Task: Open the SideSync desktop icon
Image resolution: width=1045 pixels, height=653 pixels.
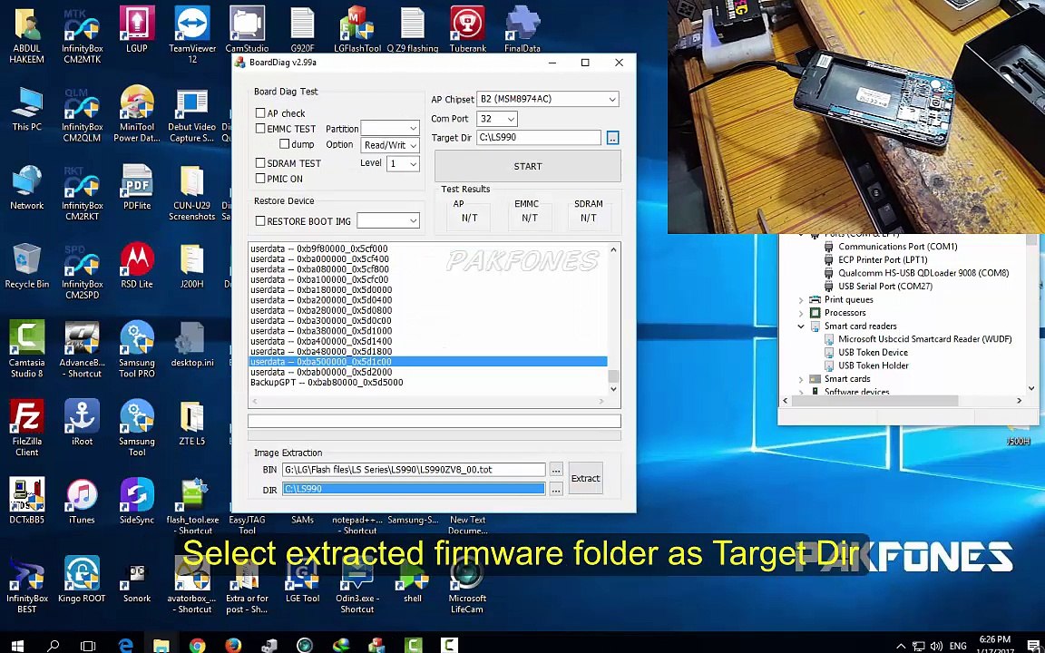Action: coord(137,501)
